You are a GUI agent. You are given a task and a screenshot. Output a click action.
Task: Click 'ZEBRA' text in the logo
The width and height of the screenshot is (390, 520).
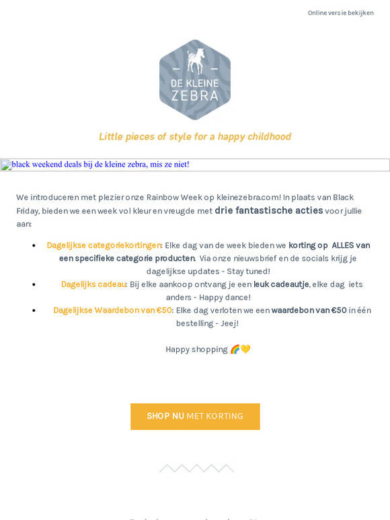(x=195, y=96)
